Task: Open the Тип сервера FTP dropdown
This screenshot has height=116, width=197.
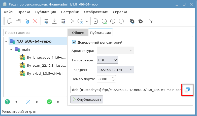Action: [107, 60]
